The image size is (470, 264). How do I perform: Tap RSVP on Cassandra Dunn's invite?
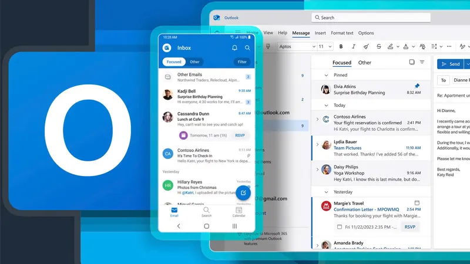pyautogui.click(x=240, y=136)
